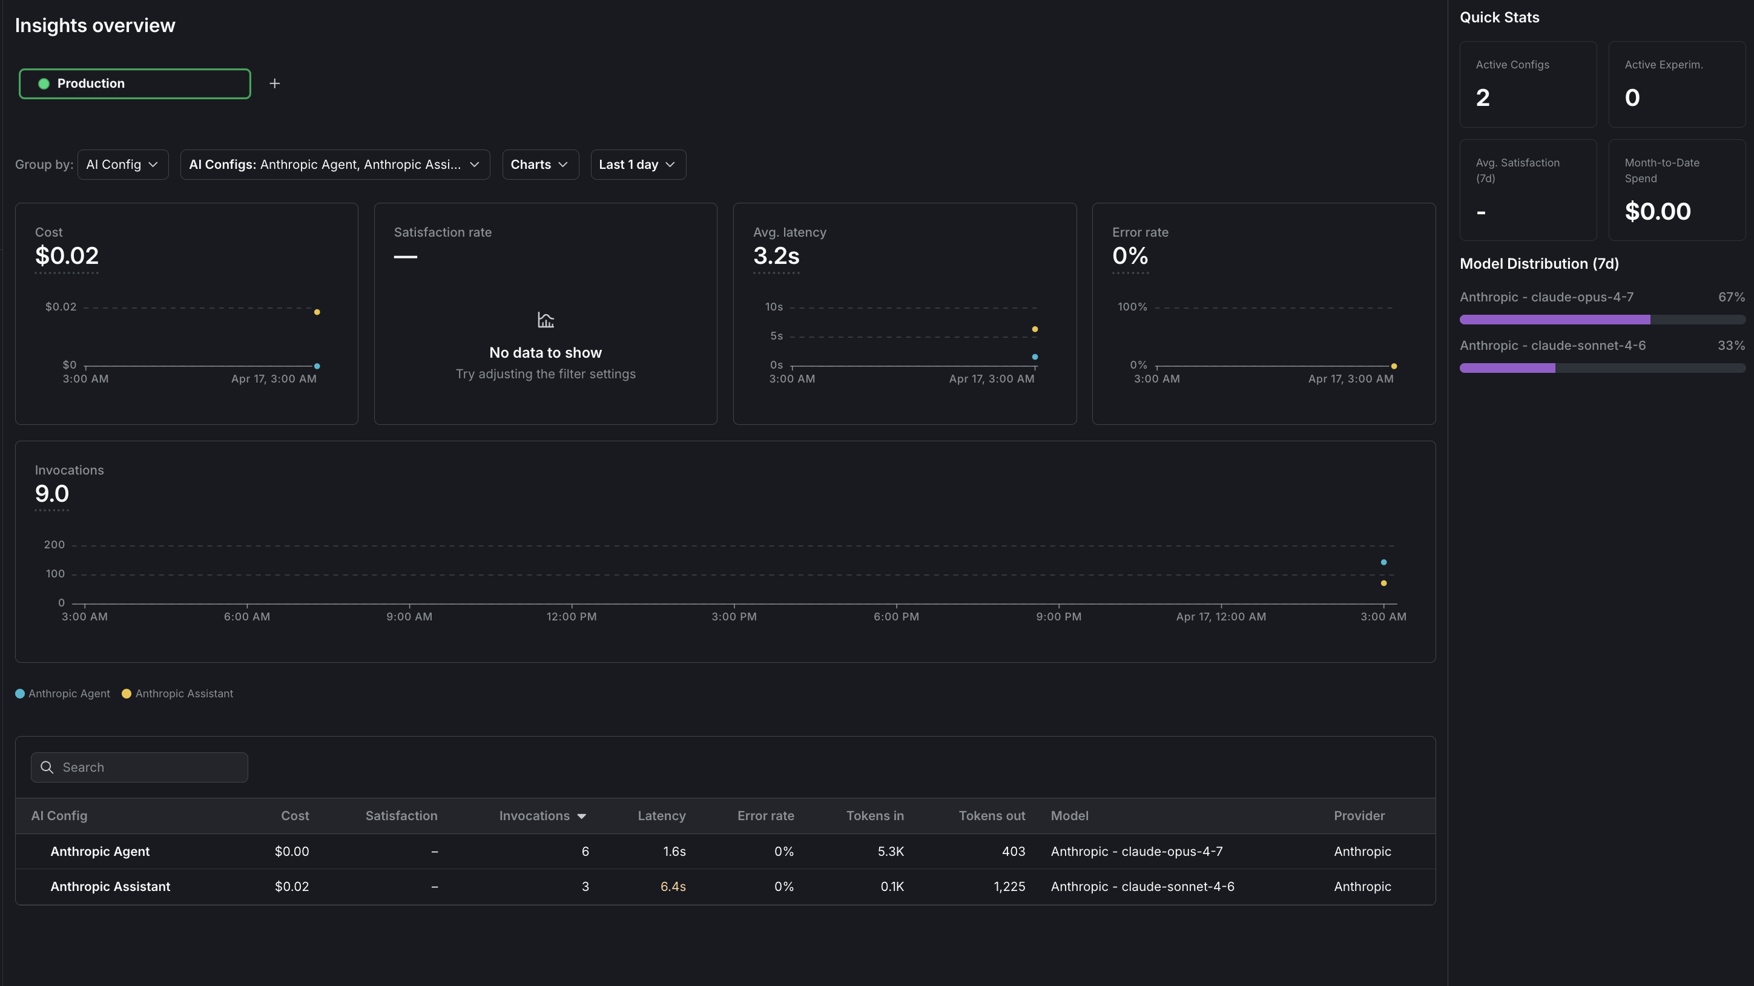Click into the table Search field

pyautogui.click(x=139, y=767)
